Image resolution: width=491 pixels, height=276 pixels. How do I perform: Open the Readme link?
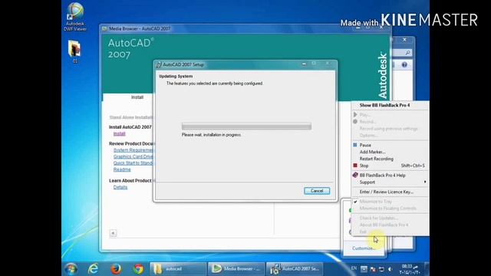tap(122, 169)
